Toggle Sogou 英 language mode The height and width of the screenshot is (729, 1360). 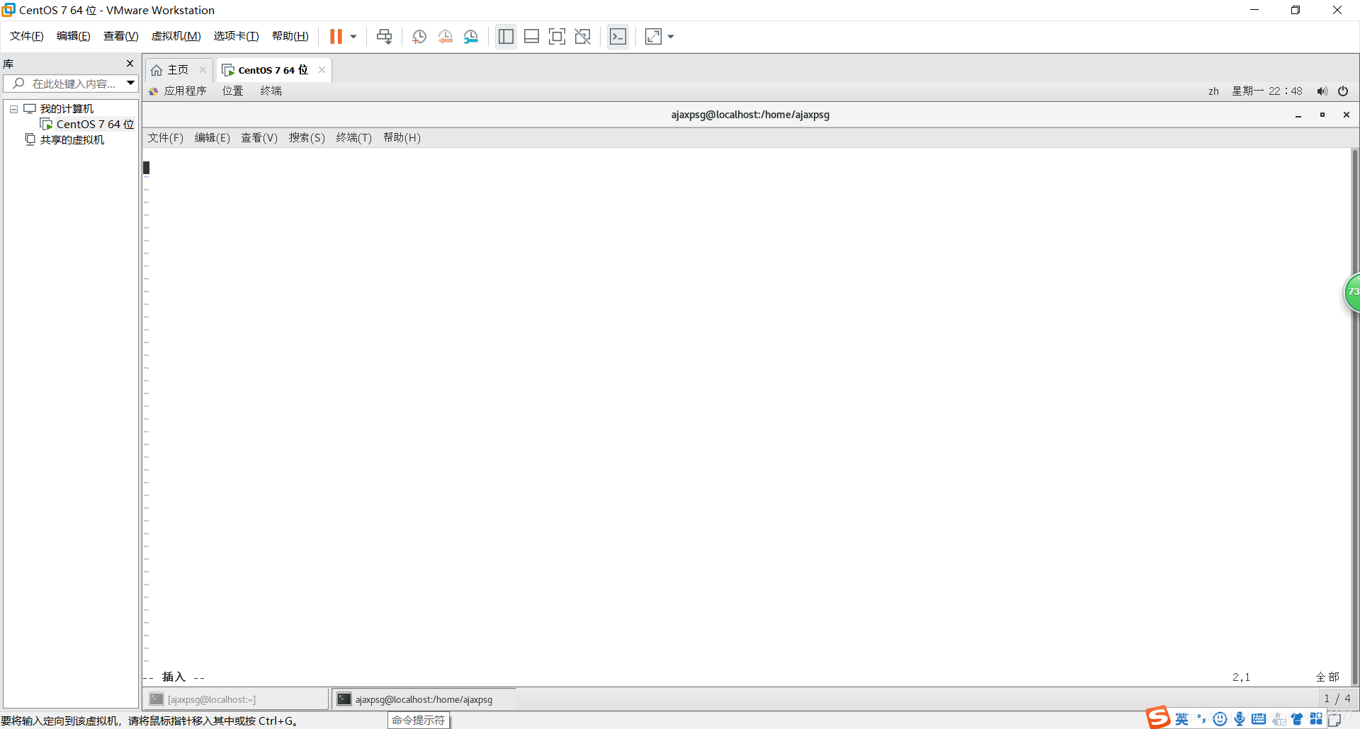[x=1181, y=719]
